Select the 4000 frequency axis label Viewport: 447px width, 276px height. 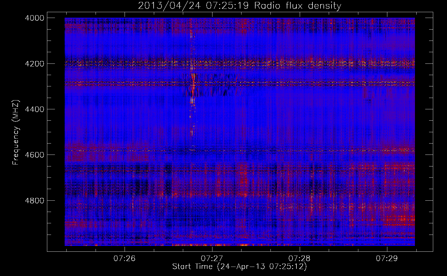coord(34,18)
